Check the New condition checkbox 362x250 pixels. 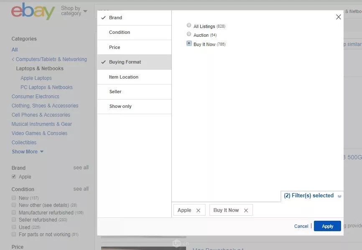tap(14, 198)
